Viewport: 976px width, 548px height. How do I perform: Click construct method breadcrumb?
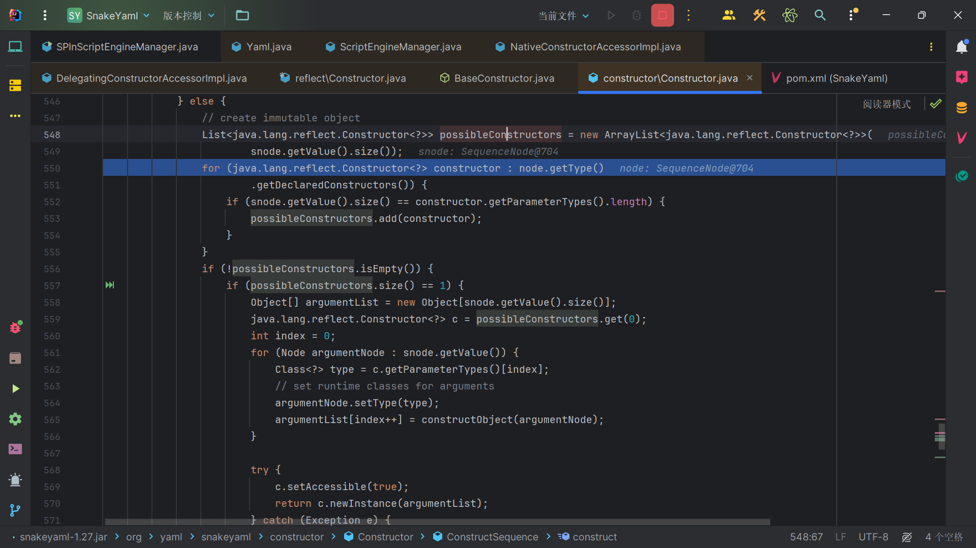tap(588, 537)
